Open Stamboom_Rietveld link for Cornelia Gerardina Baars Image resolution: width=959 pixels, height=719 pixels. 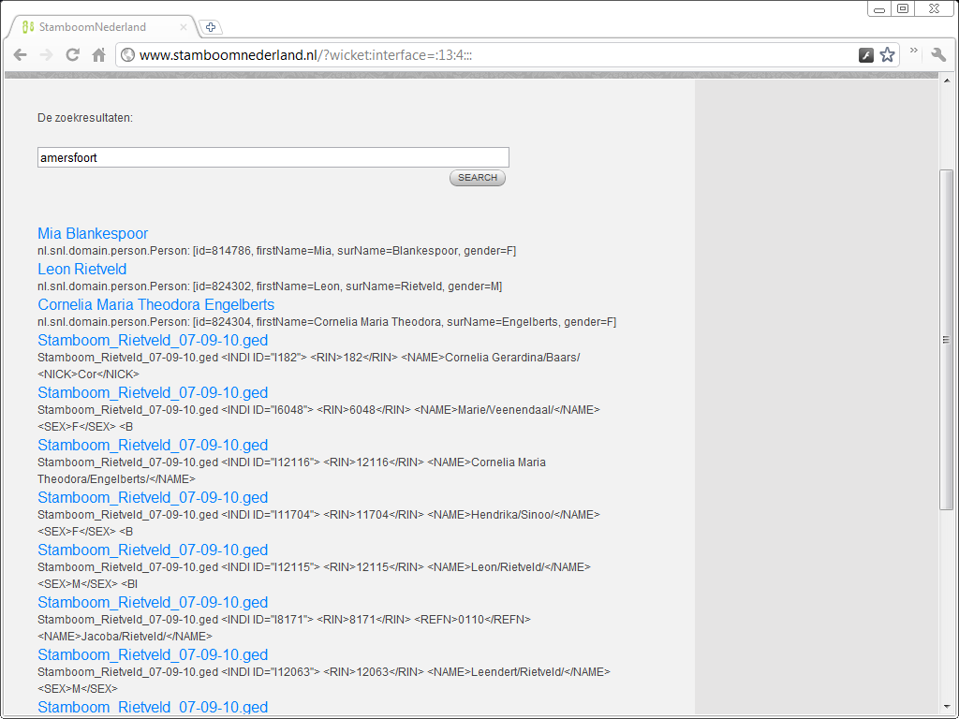153,340
